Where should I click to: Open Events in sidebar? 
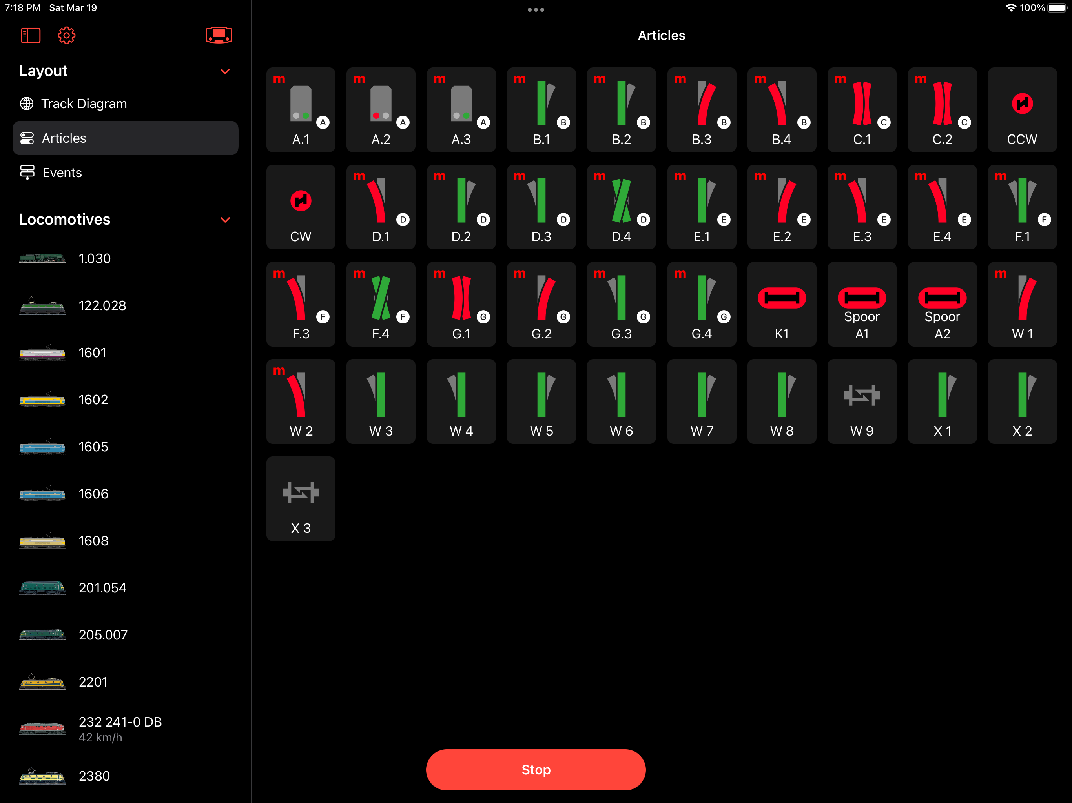126,173
